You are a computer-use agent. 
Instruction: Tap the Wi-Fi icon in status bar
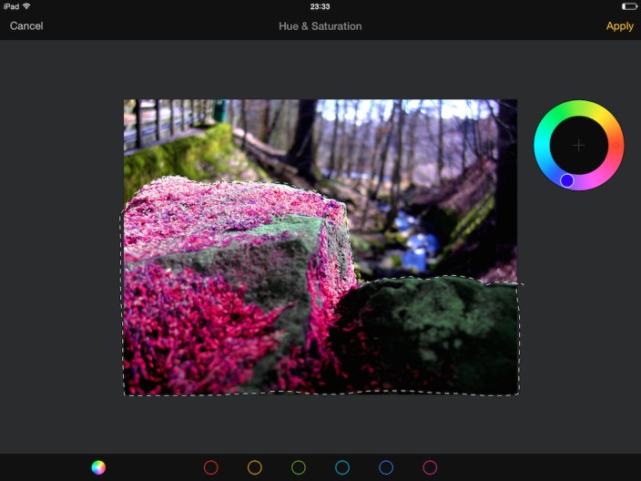(x=26, y=6)
